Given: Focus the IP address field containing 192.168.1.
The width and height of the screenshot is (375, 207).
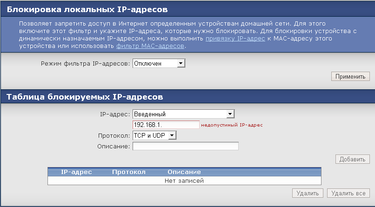Looking at the screenshot, I should click(x=166, y=125).
